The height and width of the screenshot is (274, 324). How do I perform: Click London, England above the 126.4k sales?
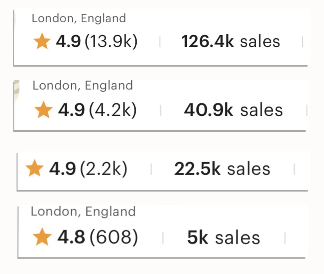[79, 18]
